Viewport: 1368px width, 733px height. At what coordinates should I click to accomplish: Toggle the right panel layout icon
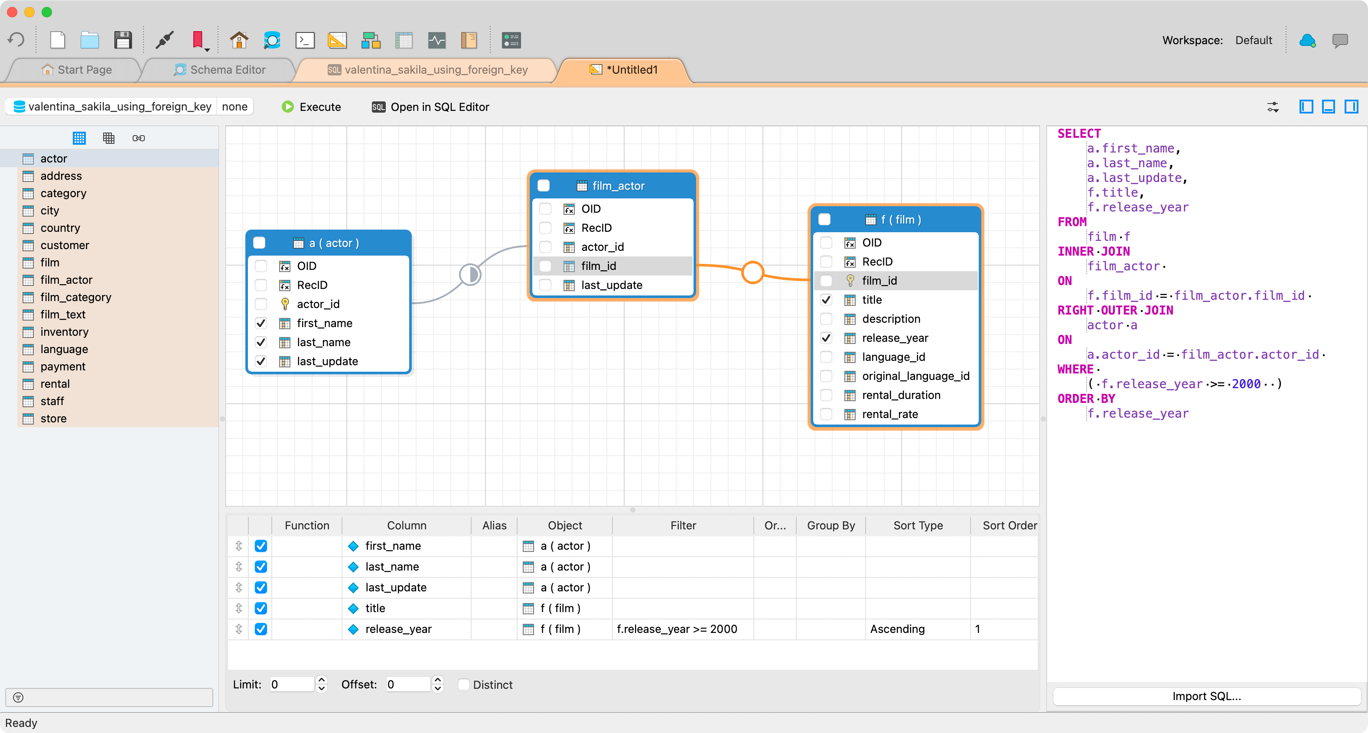pos(1351,107)
